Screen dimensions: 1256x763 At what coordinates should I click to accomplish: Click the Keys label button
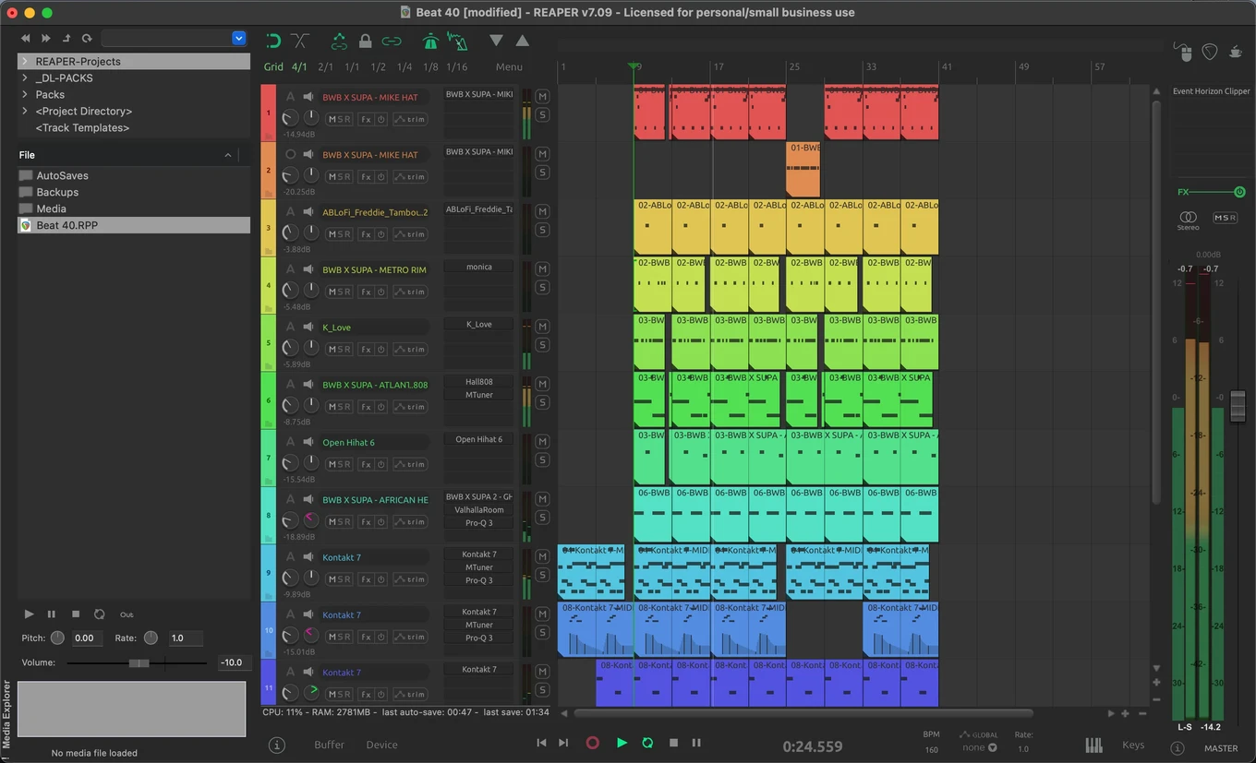coord(1133,745)
